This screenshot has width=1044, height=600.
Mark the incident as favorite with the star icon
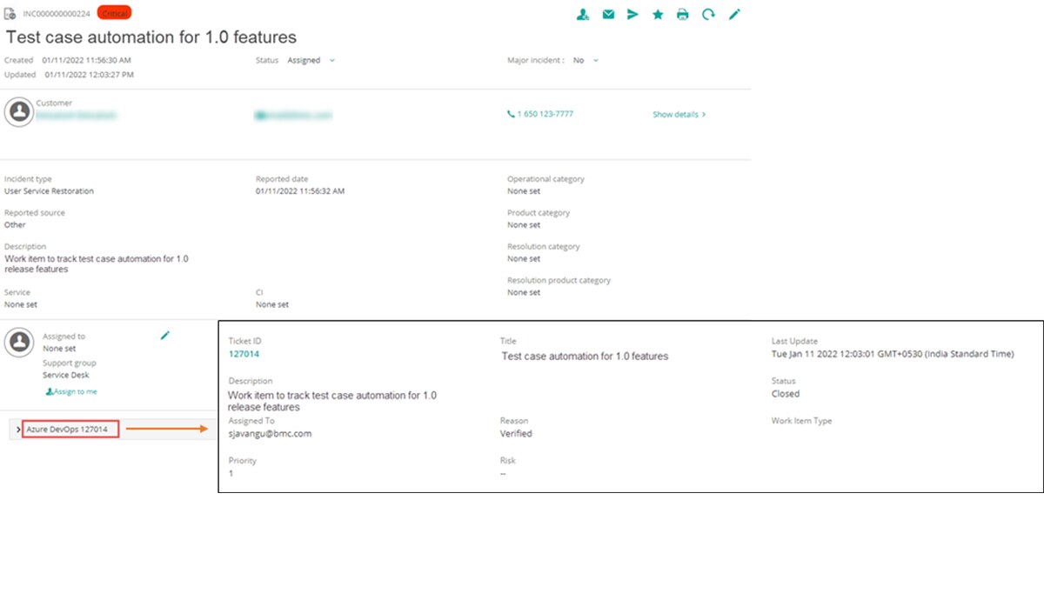(x=658, y=14)
